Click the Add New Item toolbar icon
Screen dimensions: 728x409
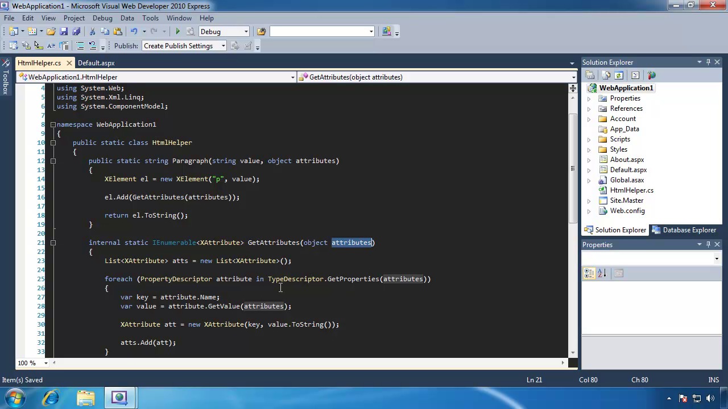[x=32, y=31]
